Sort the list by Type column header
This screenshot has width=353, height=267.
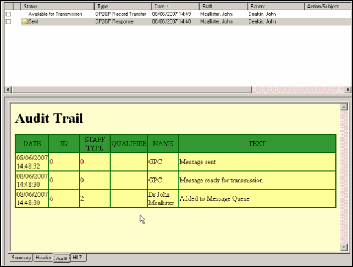(123, 6)
